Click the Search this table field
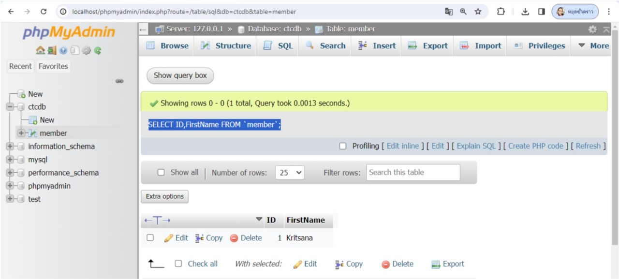619x279 pixels. tap(413, 173)
